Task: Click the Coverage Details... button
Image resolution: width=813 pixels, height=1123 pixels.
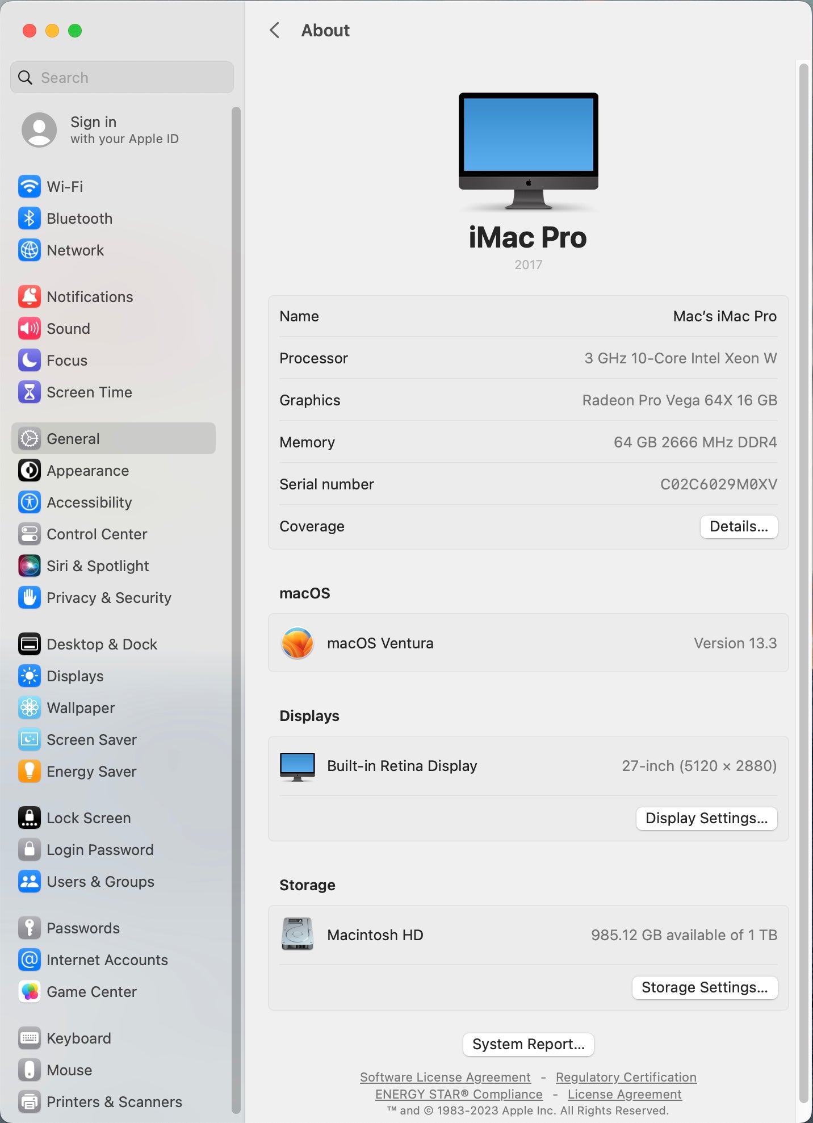Action: (x=739, y=526)
